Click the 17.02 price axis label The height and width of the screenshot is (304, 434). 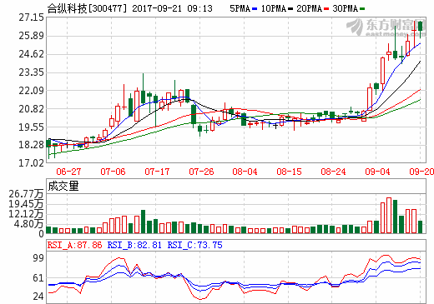pyautogui.click(x=31, y=162)
